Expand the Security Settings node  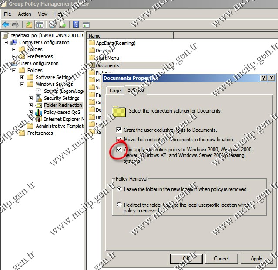[31, 98]
